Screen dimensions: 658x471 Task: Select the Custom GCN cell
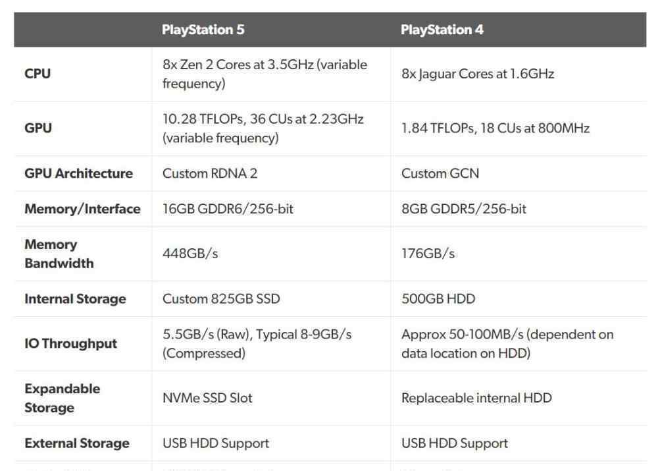[x=440, y=173]
